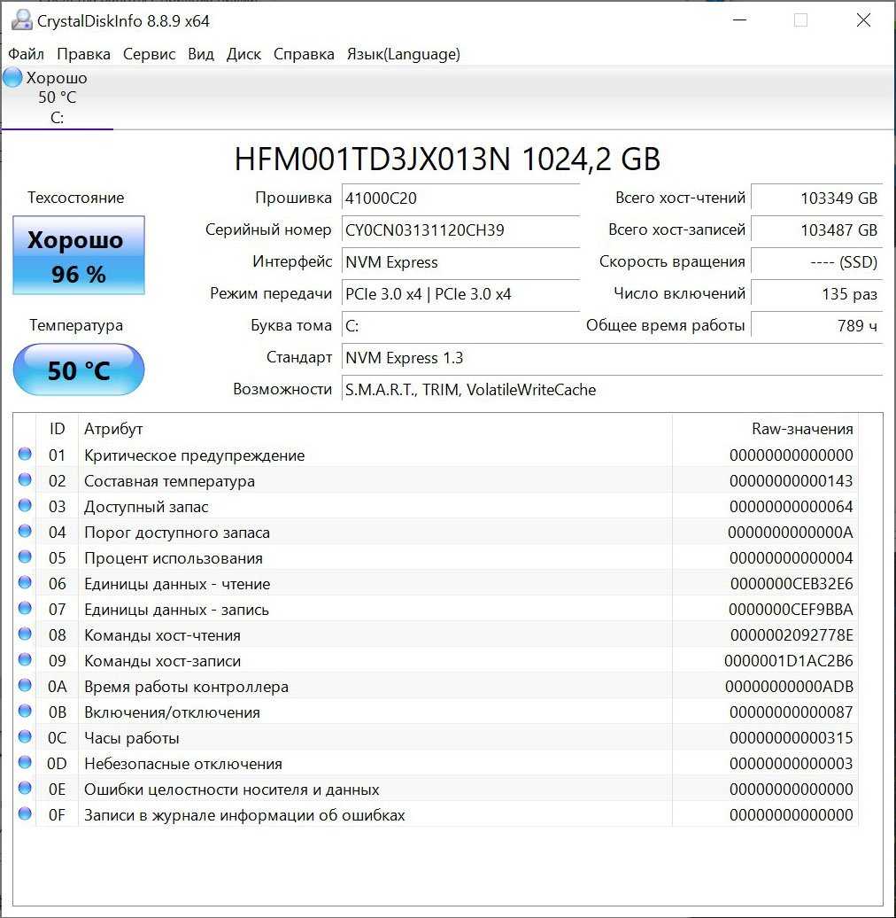This screenshot has height=918, width=896.
Task: Click the CrystalDiskInfo app icon in title bar
Action: (x=21, y=20)
